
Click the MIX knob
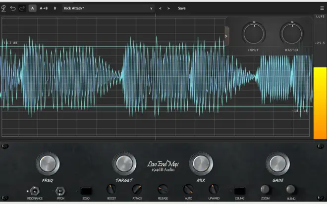coord(201,163)
